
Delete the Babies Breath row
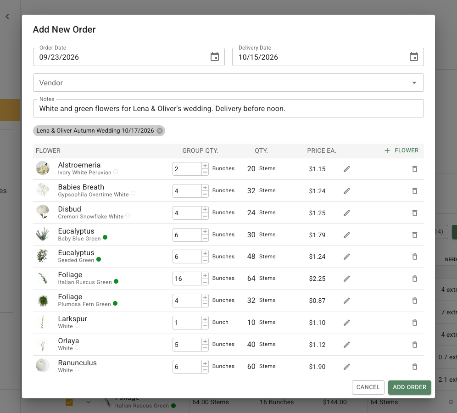(415, 191)
